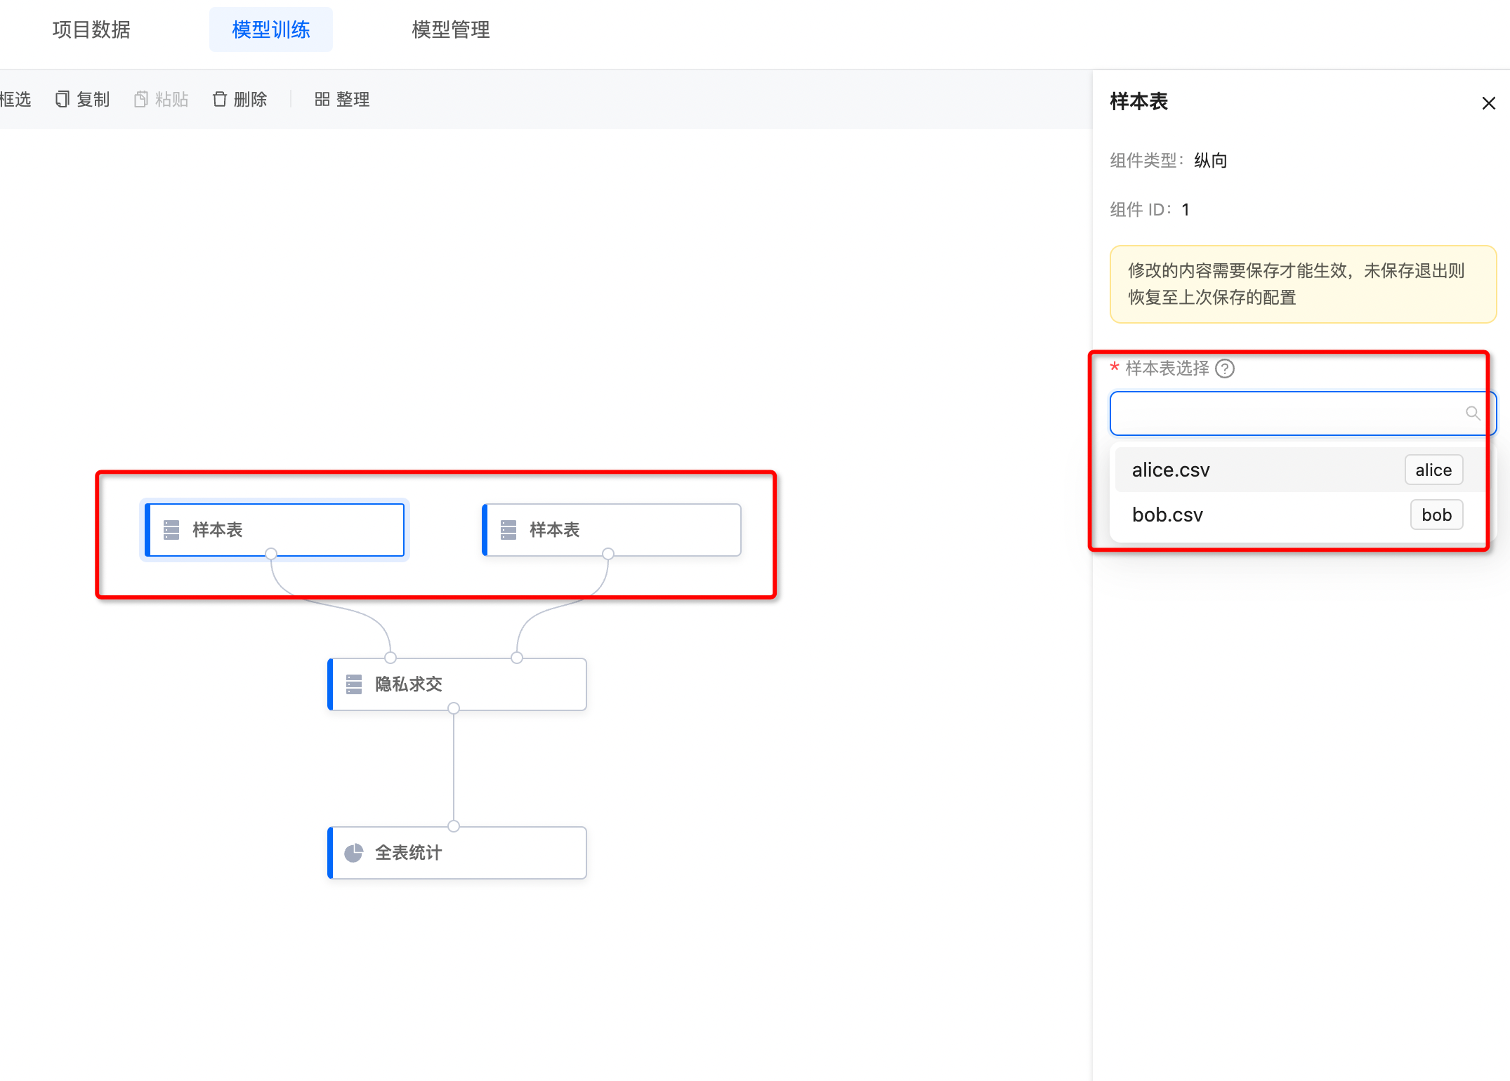Image resolution: width=1510 pixels, height=1081 pixels.
Task: Click the 删除 delete toolbar button
Action: click(x=240, y=99)
